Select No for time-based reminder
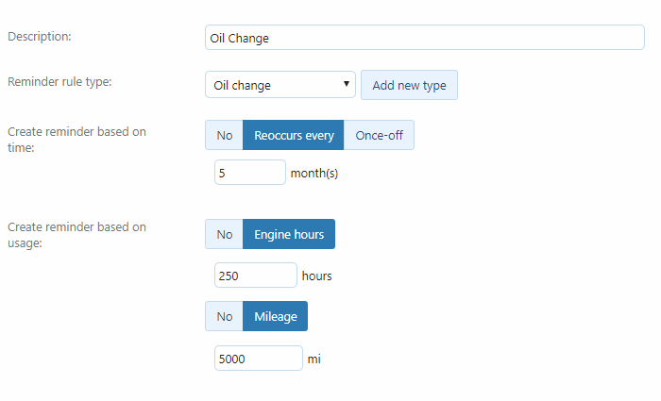The width and height of the screenshot is (661, 401). [225, 135]
